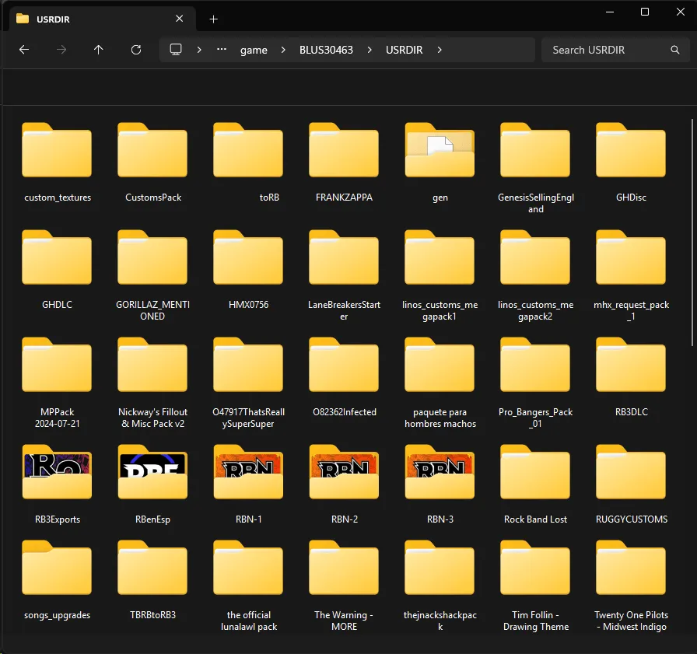Navigate up one directory level
697x654 pixels.
click(98, 49)
